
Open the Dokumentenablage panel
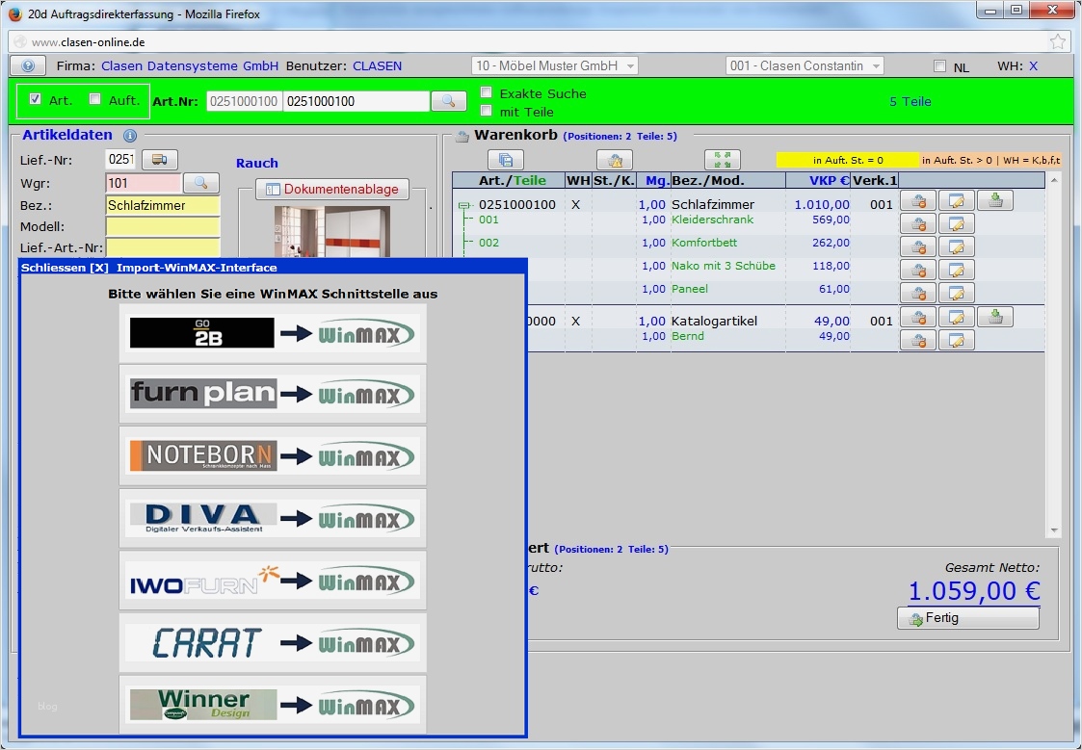click(x=331, y=189)
